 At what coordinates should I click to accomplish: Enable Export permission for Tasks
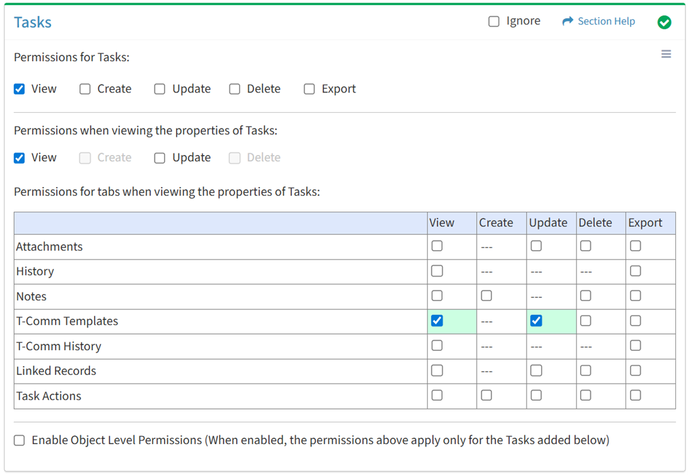pos(309,89)
